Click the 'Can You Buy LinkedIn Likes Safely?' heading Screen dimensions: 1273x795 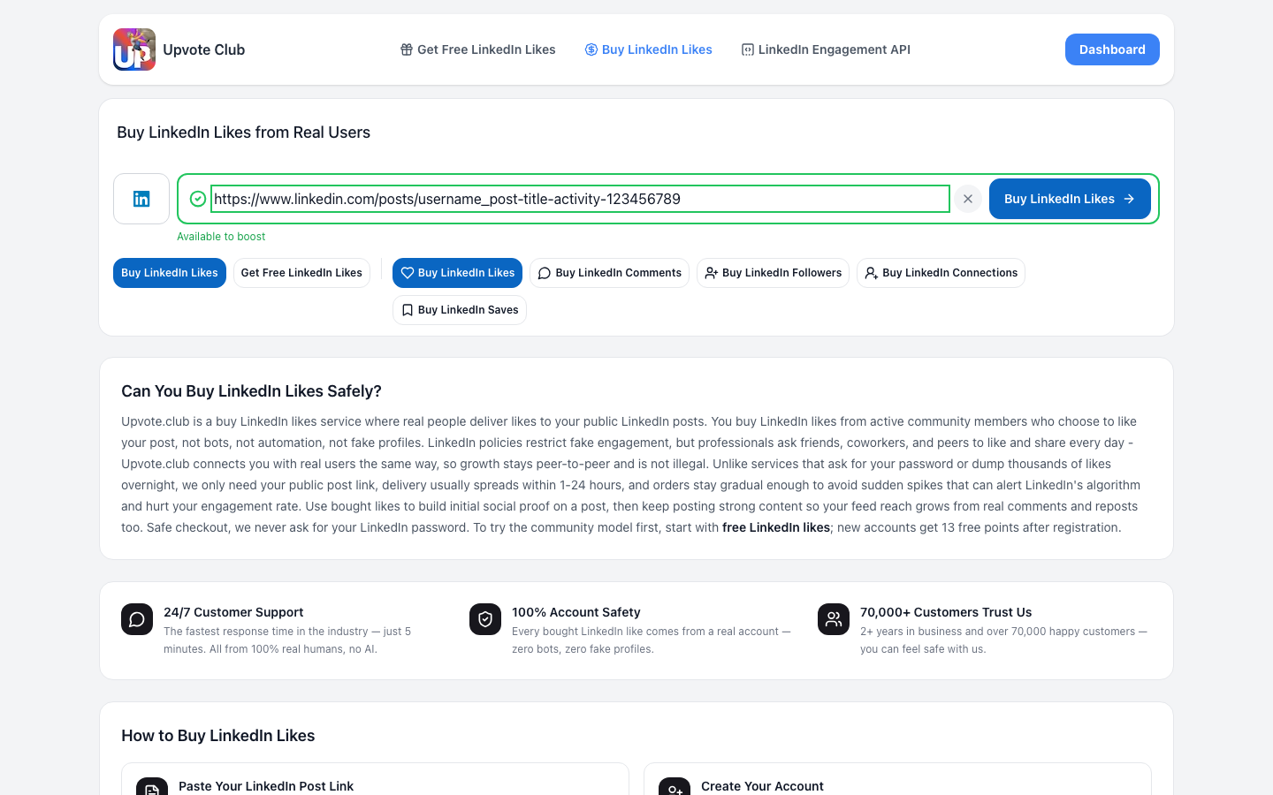click(x=251, y=391)
